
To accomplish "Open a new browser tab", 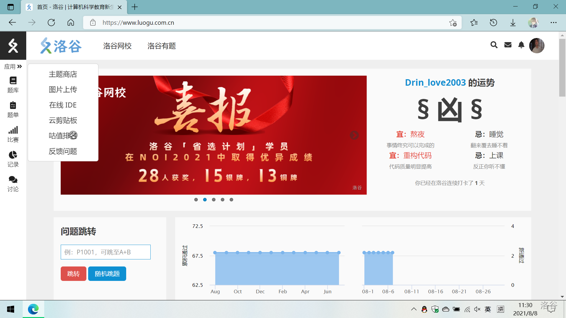I will (x=135, y=7).
